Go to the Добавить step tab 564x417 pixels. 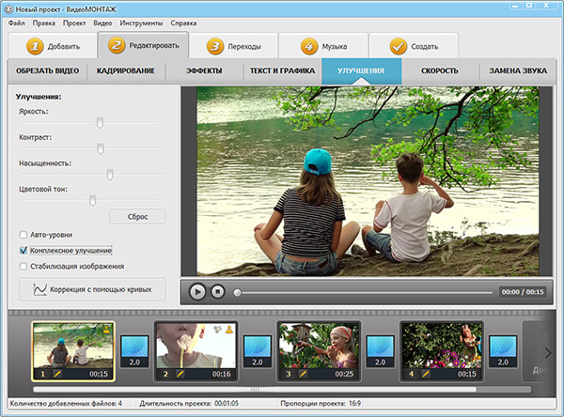(x=53, y=46)
